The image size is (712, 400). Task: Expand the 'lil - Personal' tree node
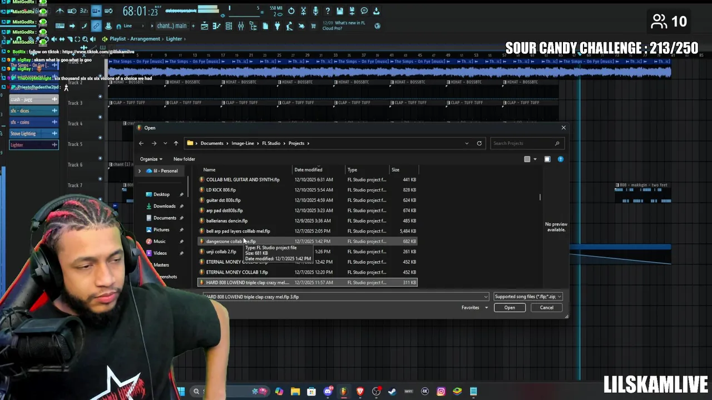pyautogui.click(x=140, y=171)
